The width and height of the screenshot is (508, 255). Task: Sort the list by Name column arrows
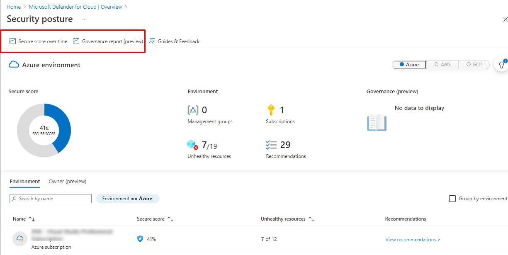point(32,219)
